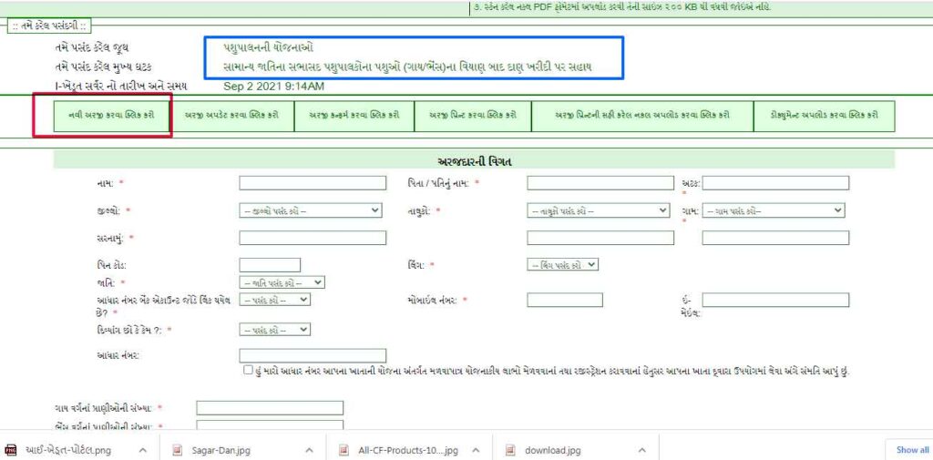Open the Aadhaar-bank link dropdown
This screenshot has height=460, width=933.
274,300
